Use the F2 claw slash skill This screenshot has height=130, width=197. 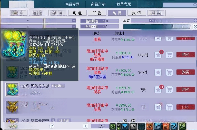click(133, 126)
